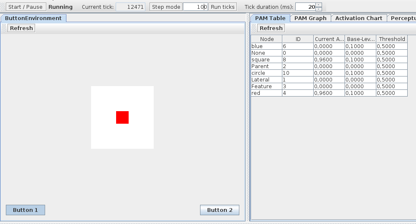Select the PAM Table tab
The width and height of the screenshot is (416, 224).
click(270, 18)
